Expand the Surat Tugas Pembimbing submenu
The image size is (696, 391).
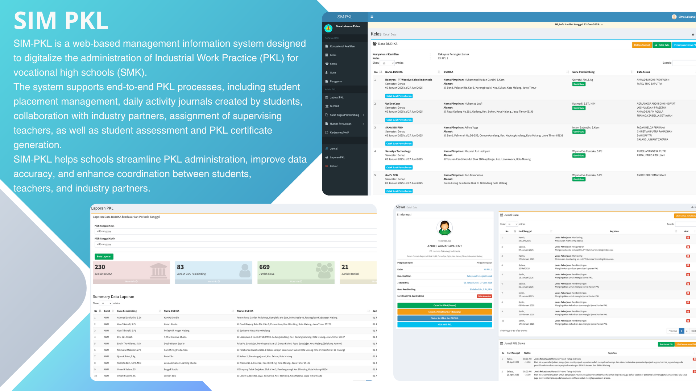click(x=344, y=115)
